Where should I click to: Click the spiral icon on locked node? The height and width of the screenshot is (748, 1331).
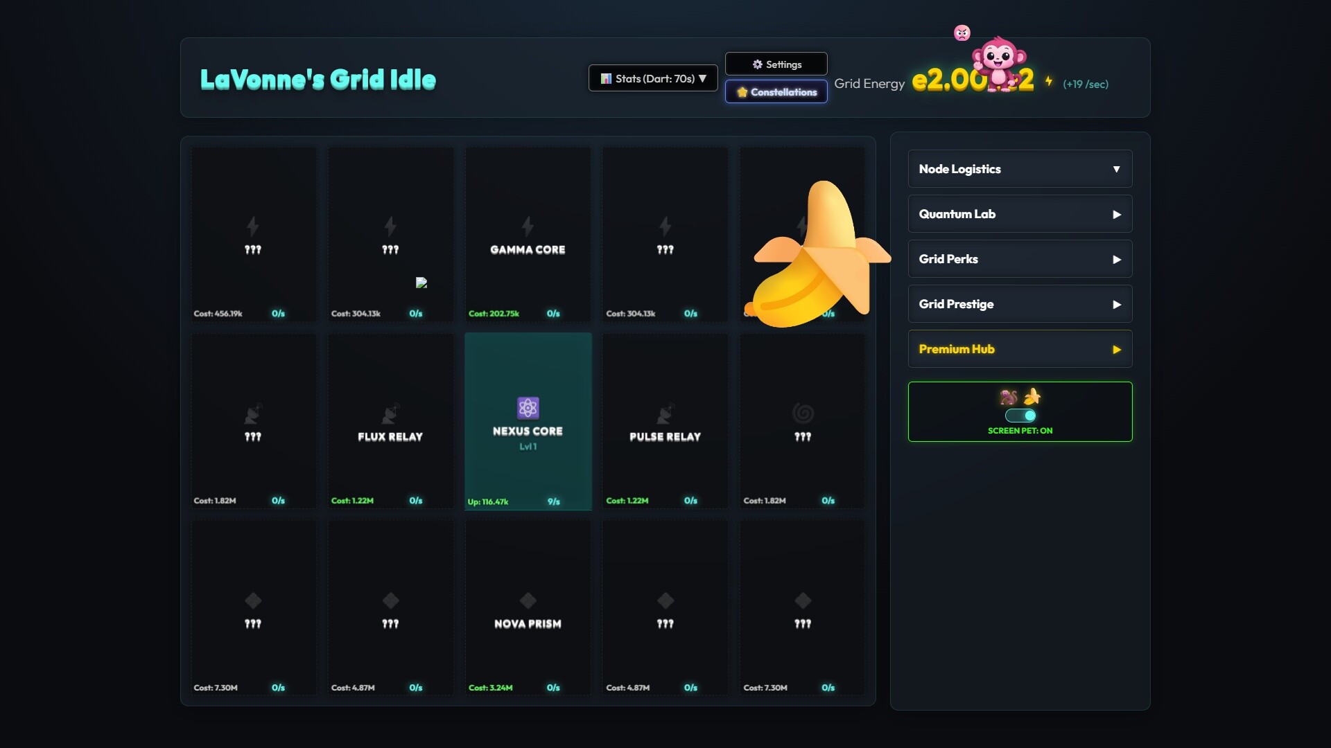[x=803, y=413]
